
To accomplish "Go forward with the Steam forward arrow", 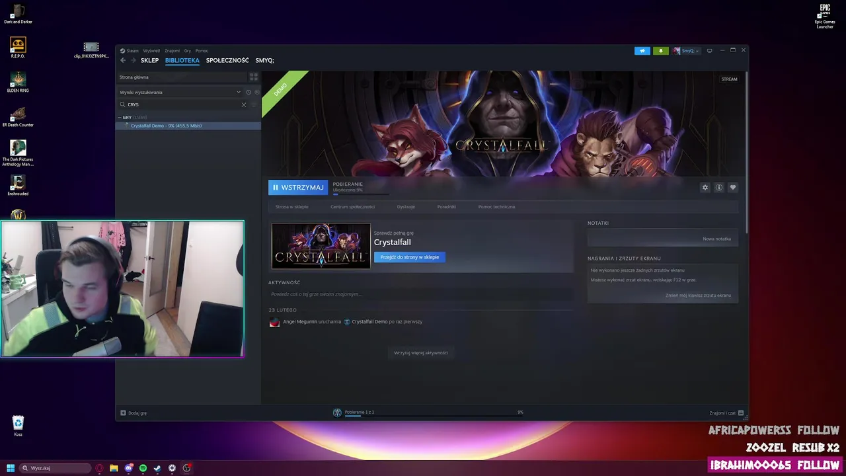I will [x=133, y=60].
